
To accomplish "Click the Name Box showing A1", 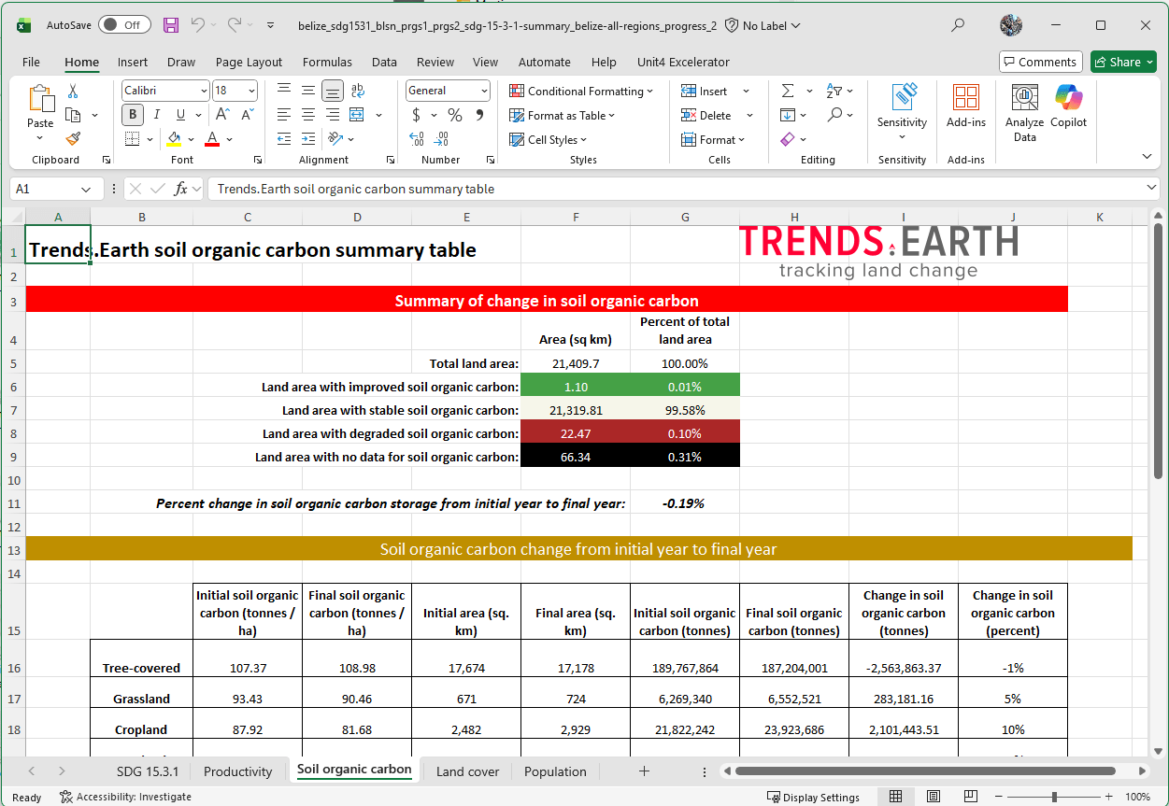I will 56,189.
